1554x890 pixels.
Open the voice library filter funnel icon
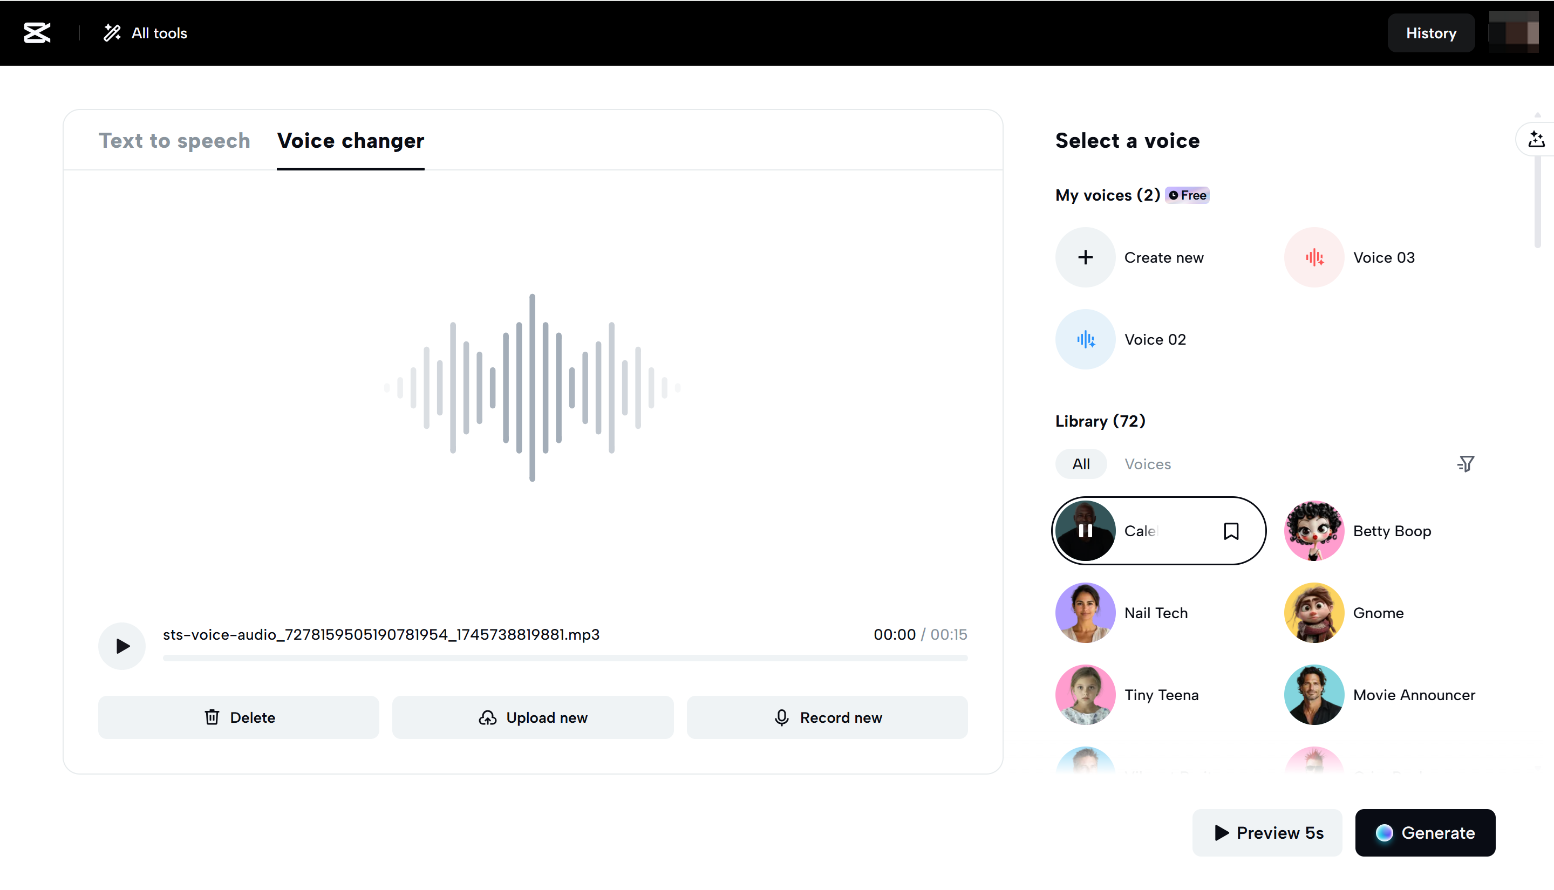click(1466, 463)
